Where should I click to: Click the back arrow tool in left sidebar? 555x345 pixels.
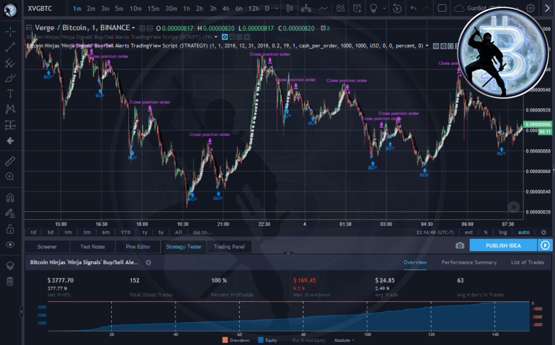(10, 141)
